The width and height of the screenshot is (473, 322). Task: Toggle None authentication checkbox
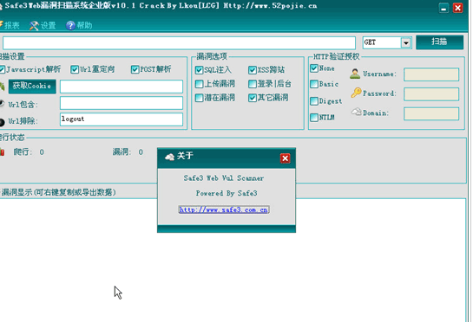tap(314, 68)
